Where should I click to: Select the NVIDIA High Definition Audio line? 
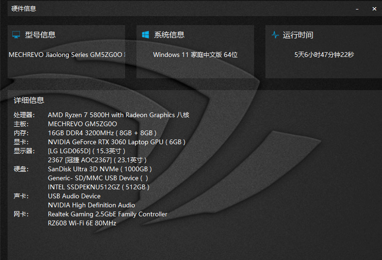[91, 205]
